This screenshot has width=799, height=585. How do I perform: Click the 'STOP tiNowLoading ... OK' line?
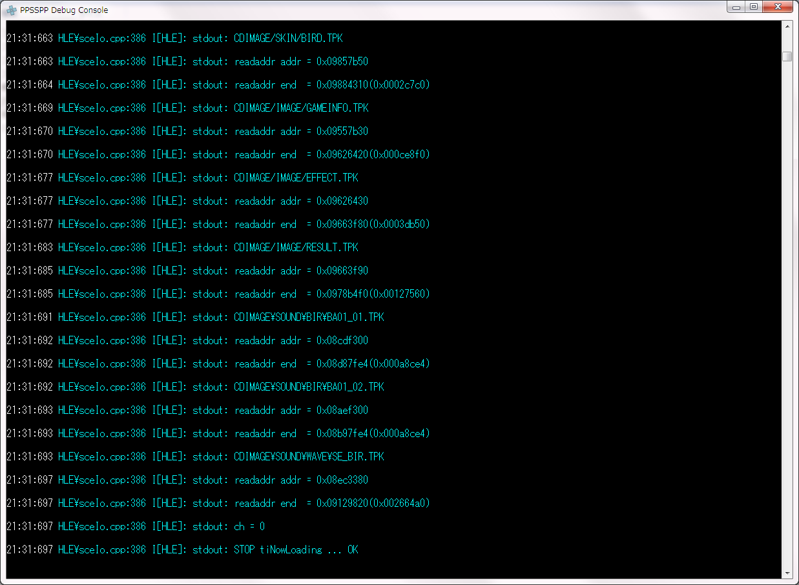coord(295,550)
